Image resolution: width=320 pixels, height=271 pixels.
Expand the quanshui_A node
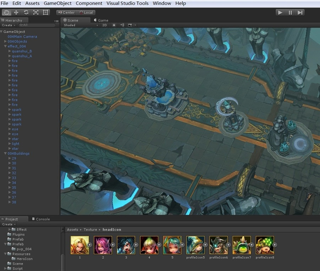point(10,56)
